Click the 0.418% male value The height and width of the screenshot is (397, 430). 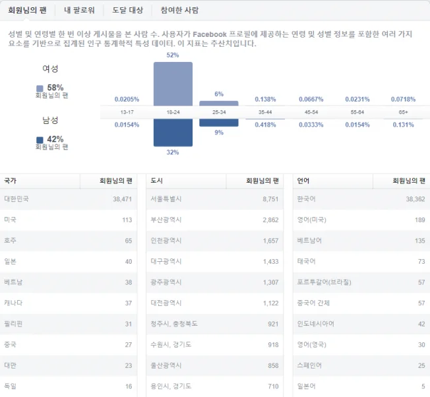tap(265, 125)
